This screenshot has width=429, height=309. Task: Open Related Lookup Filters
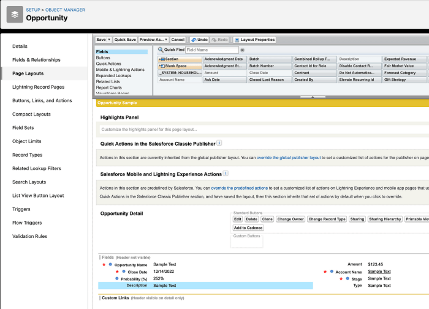pyautogui.click(x=37, y=168)
